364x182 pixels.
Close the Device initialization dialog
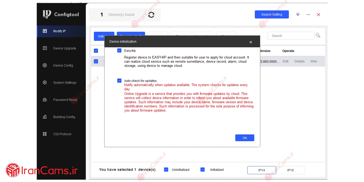pos(251,42)
